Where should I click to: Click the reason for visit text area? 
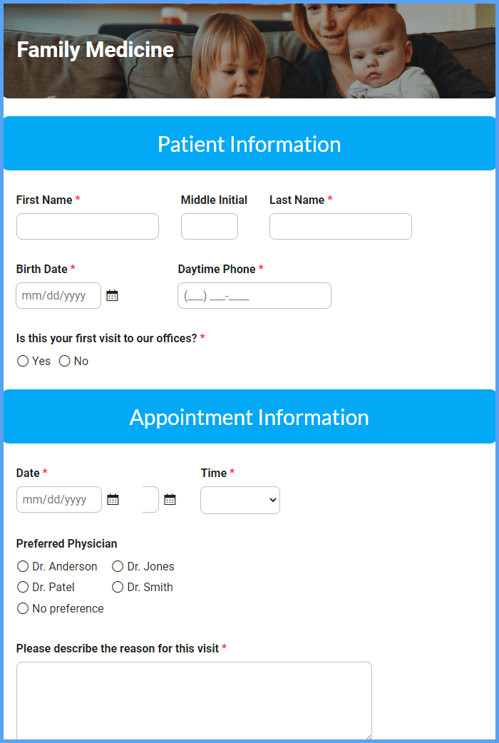[195, 702]
